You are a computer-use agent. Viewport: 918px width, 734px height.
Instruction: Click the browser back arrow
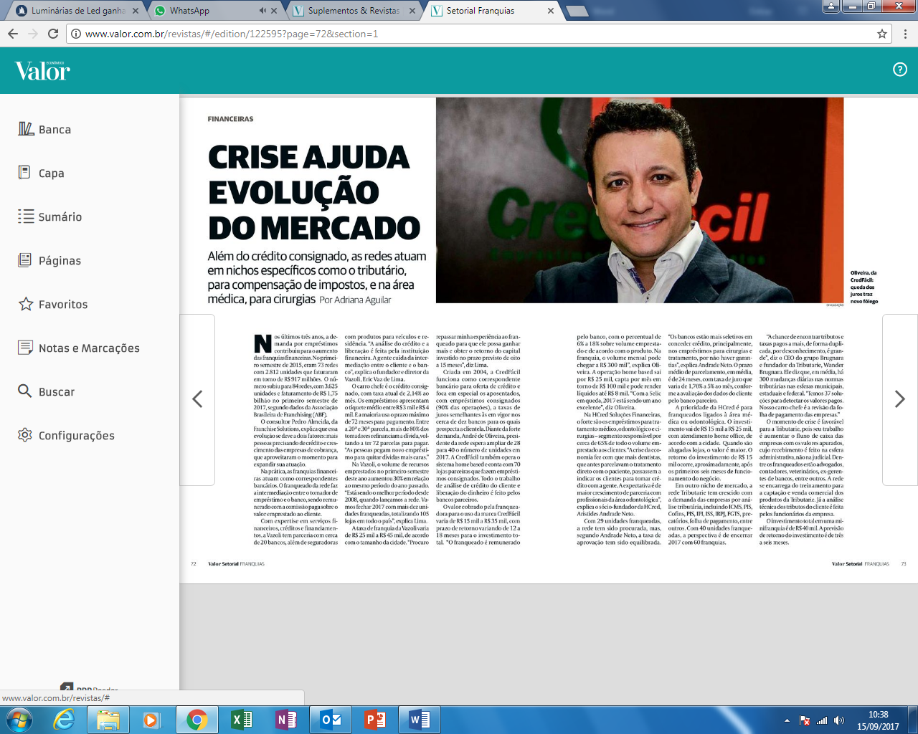(x=13, y=34)
